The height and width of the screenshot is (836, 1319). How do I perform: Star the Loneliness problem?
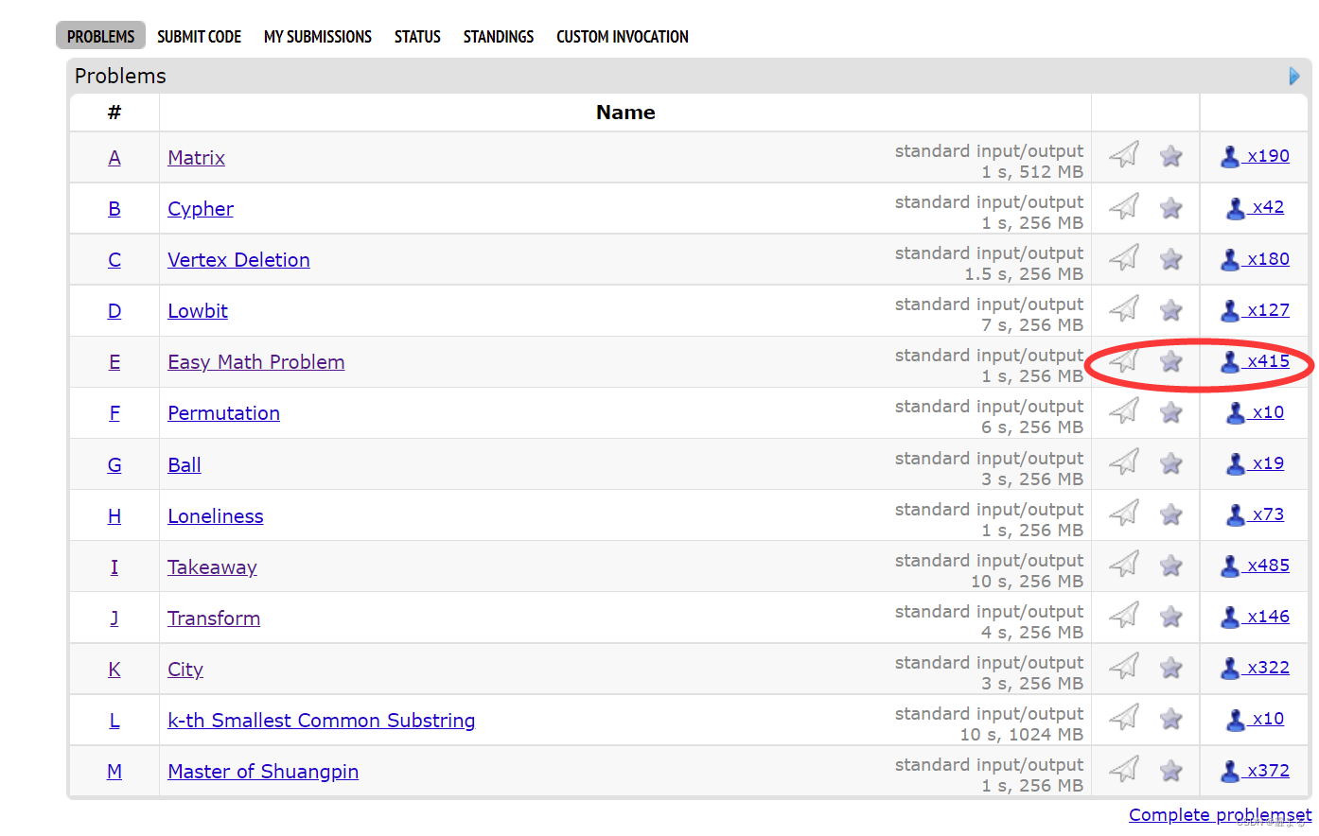[x=1171, y=514]
